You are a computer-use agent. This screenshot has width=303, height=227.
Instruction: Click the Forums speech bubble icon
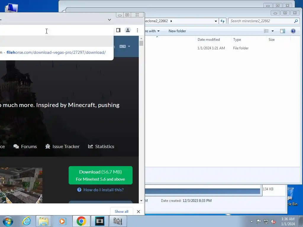tap(16, 147)
